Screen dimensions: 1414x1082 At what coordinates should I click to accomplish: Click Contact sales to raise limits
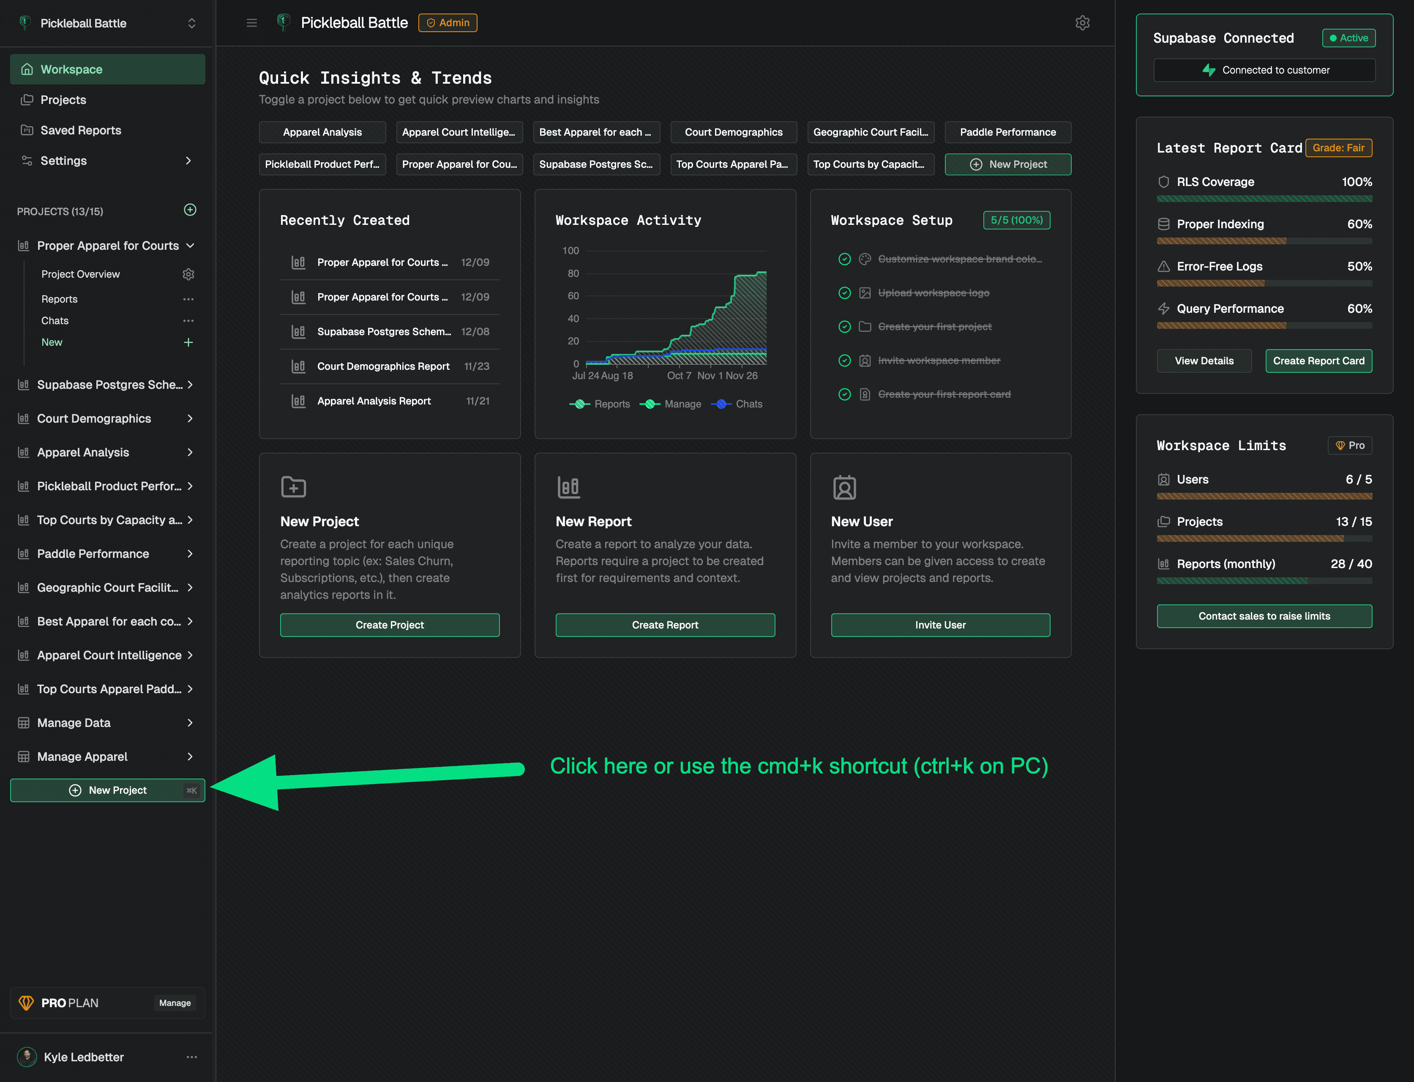pos(1263,616)
